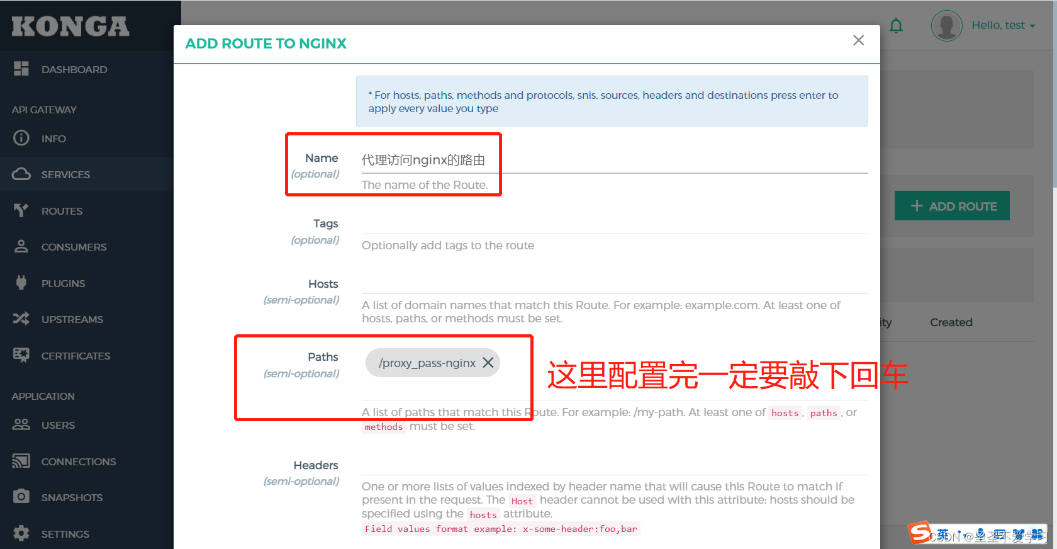Click the API GATEWAY section heading
This screenshot has width=1057, height=549.
(x=44, y=110)
